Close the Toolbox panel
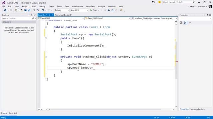The height and width of the screenshot is (119, 213). [x=35, y=15]
